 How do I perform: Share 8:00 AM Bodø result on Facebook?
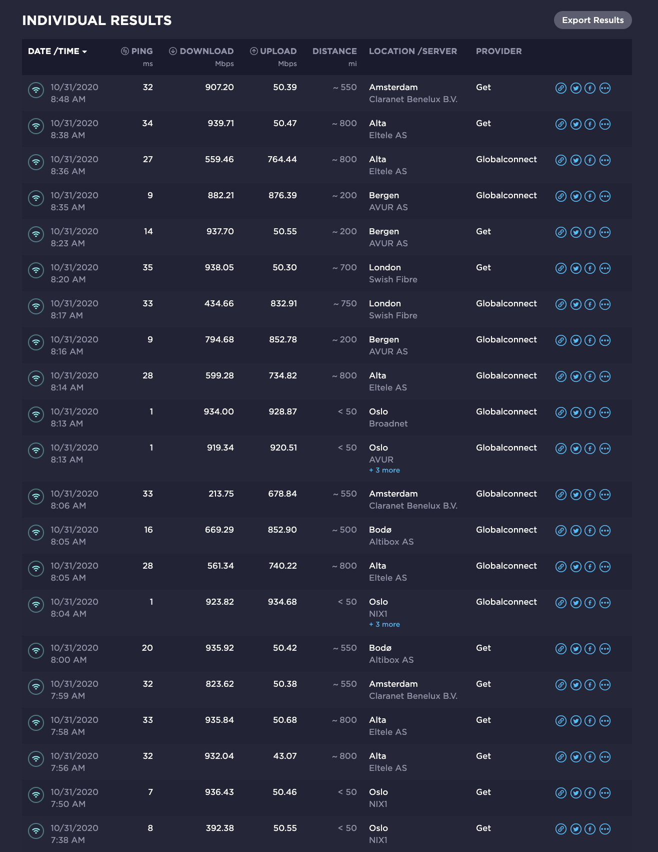(x=590, y=649)
